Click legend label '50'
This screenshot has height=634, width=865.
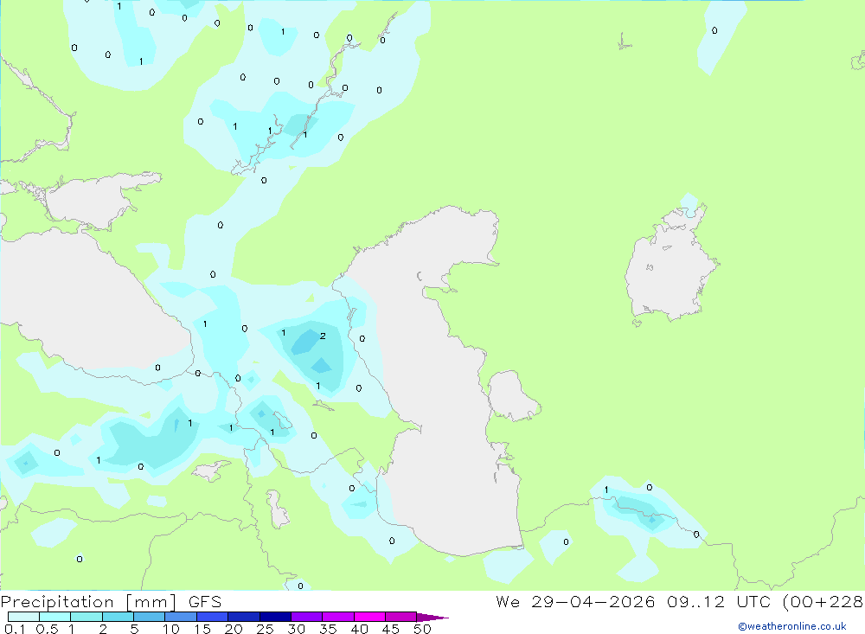[422, 629]
